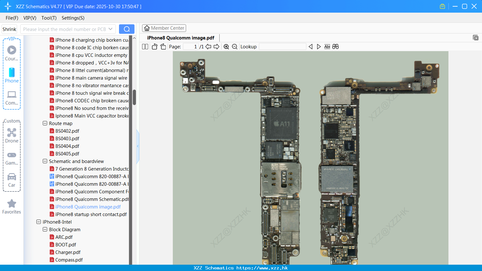Open the VIP(V) menu
This screenshot has height=271, width=482.
click(x=30, y=18)
